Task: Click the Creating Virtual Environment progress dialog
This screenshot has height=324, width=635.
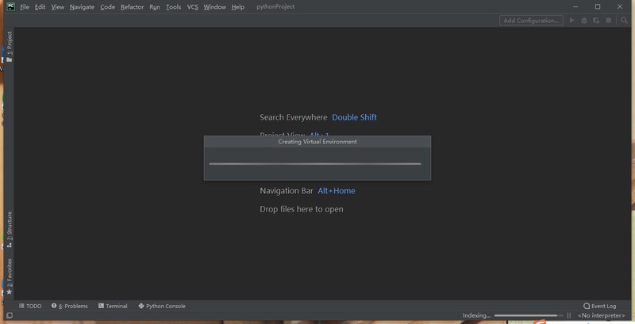Action: coord(317,158)
